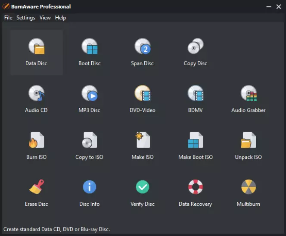Screen dimensions: 286x236
Task: Choose the Erase Disc brush icon
Action: click(x=37, y=187)
